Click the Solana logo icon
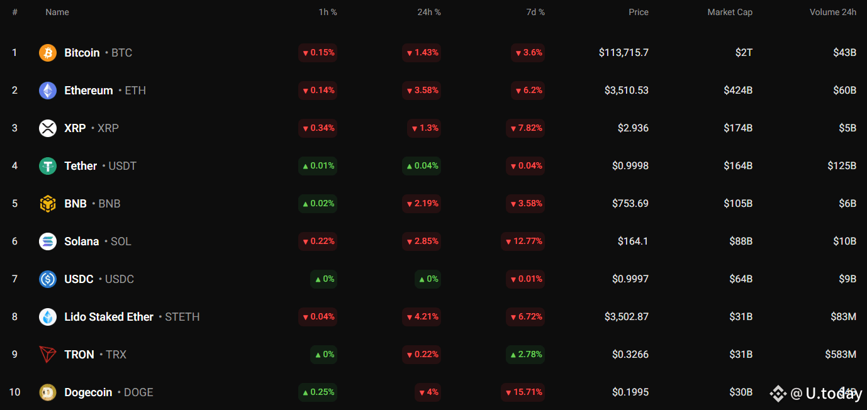 coord(48,241)
